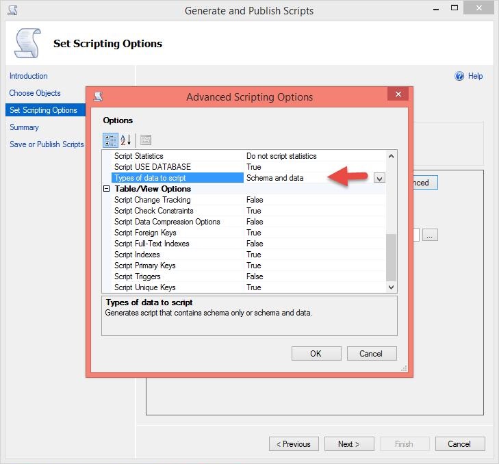Screen dimensions: 499x464
Task: Click False value of Script Change Tracking
Action: click(x=255, y=200)
